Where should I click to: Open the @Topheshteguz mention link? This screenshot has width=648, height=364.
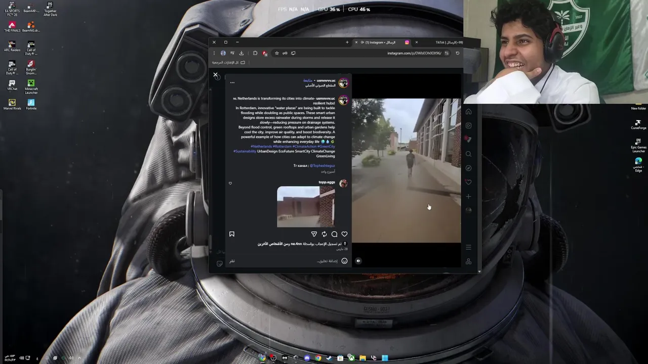[322, 165]
